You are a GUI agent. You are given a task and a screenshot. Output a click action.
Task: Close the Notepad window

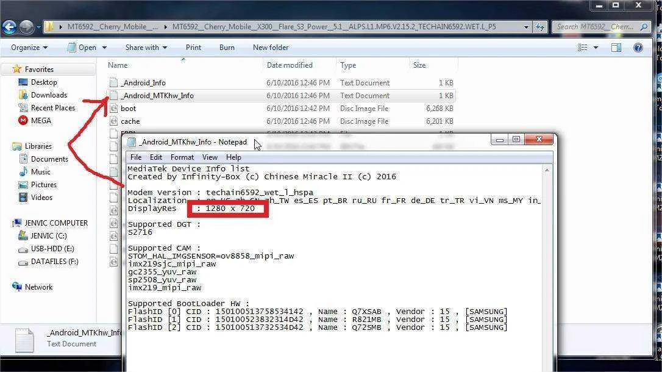pos(539,139)
